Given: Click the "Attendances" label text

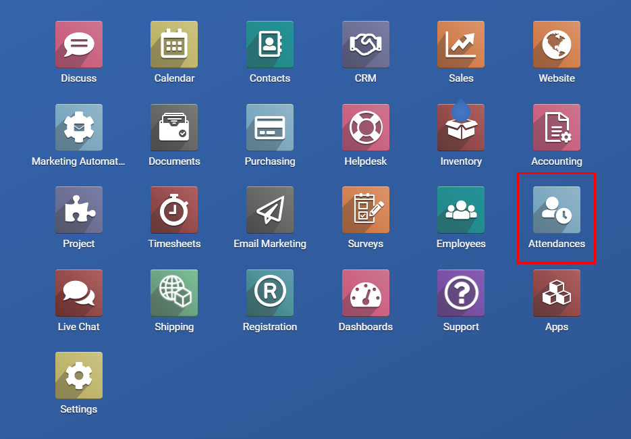Looking at the screenshot, I should click(x=557, y=244).
